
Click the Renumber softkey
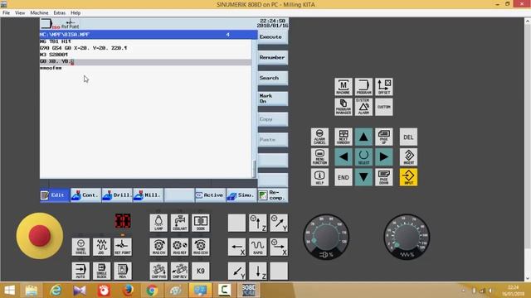273,57
